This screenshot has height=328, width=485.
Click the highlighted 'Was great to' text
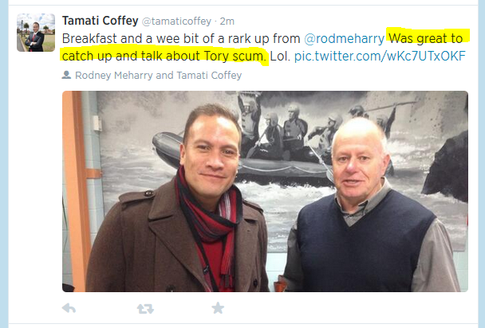(x=426, y=37)
